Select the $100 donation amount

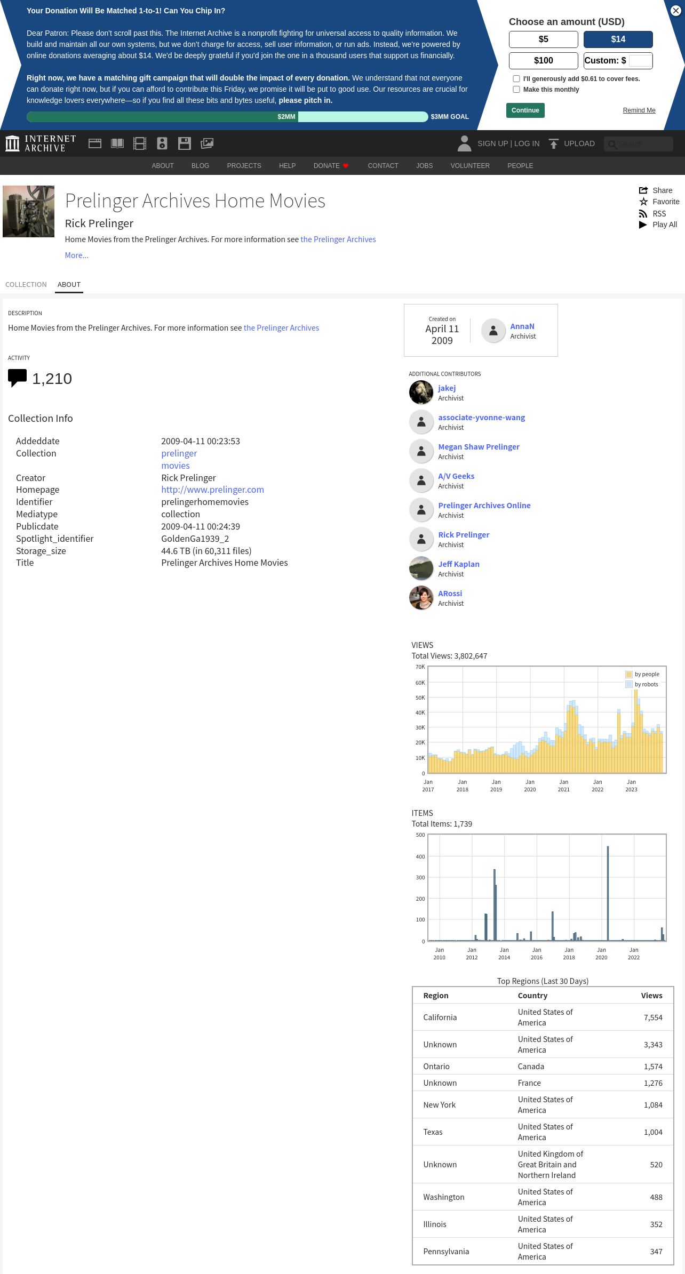(x=544, y=60)
